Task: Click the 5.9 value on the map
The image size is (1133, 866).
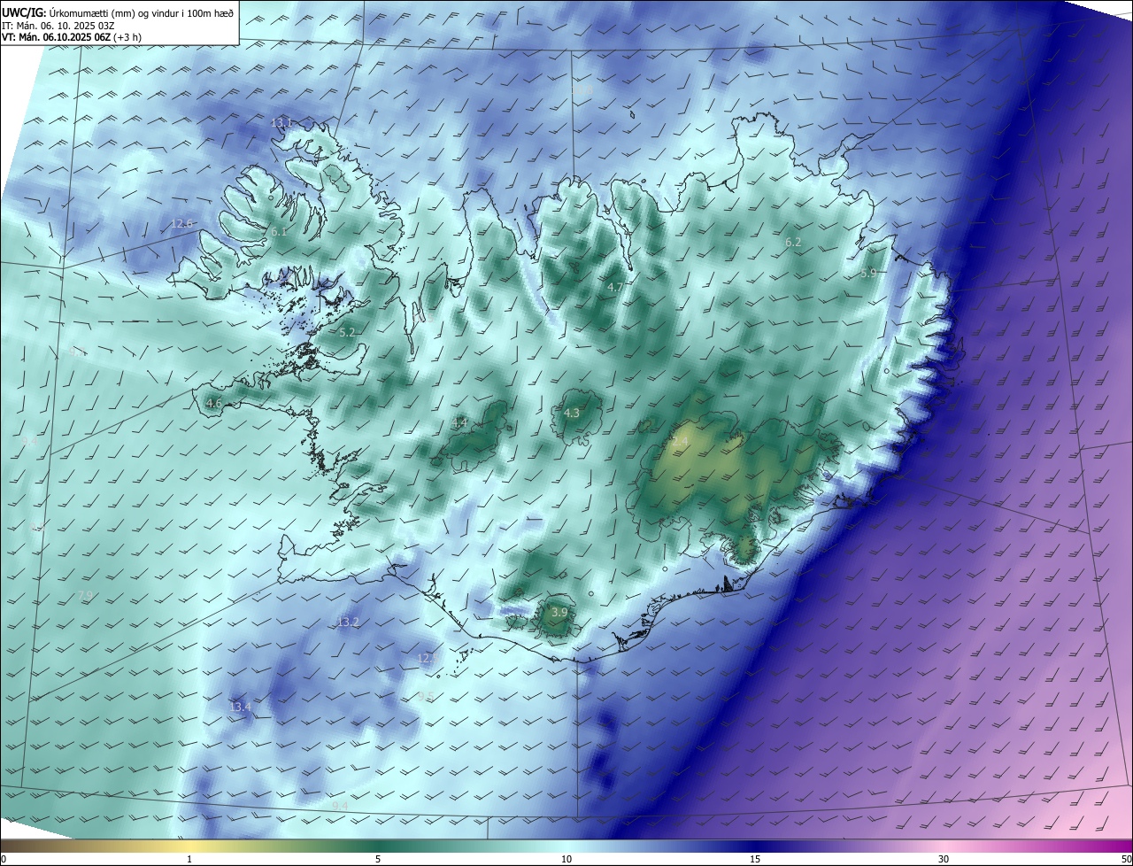Action: 868,274
